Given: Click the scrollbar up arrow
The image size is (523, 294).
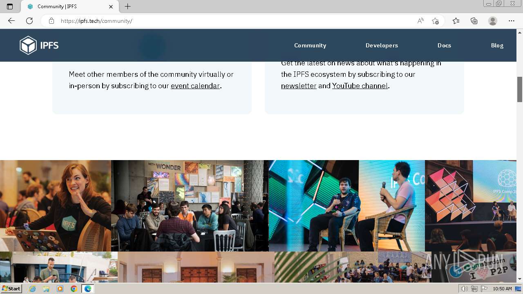Looking at the screenshot, I should click(x=520, y=32).
